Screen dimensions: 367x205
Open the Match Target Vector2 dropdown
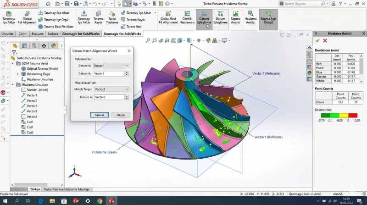(x=111, y=89)
